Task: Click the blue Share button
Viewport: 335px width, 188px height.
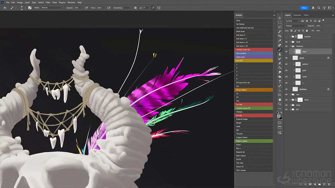Action: pyautogui.click(x=304, y=8)
